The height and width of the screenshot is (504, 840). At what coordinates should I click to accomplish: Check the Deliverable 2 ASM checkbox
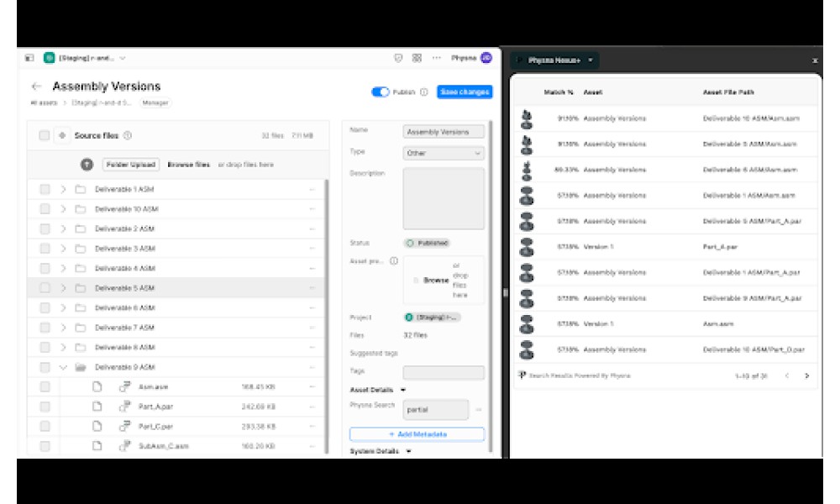tap(45, 228)
